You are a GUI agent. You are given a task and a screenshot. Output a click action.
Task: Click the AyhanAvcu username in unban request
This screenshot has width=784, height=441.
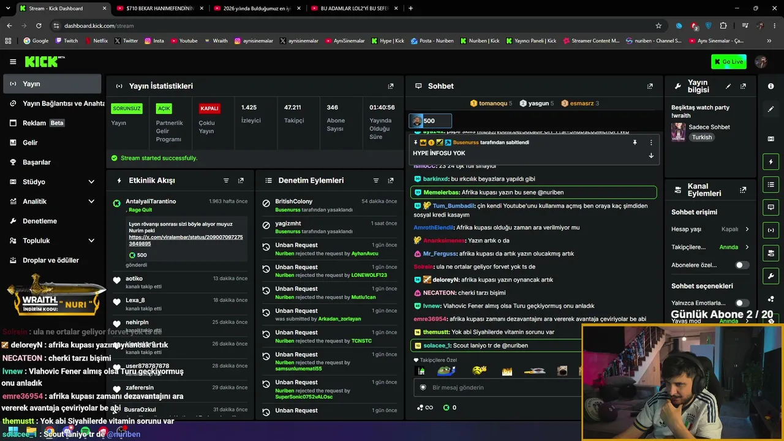[365, 254]
